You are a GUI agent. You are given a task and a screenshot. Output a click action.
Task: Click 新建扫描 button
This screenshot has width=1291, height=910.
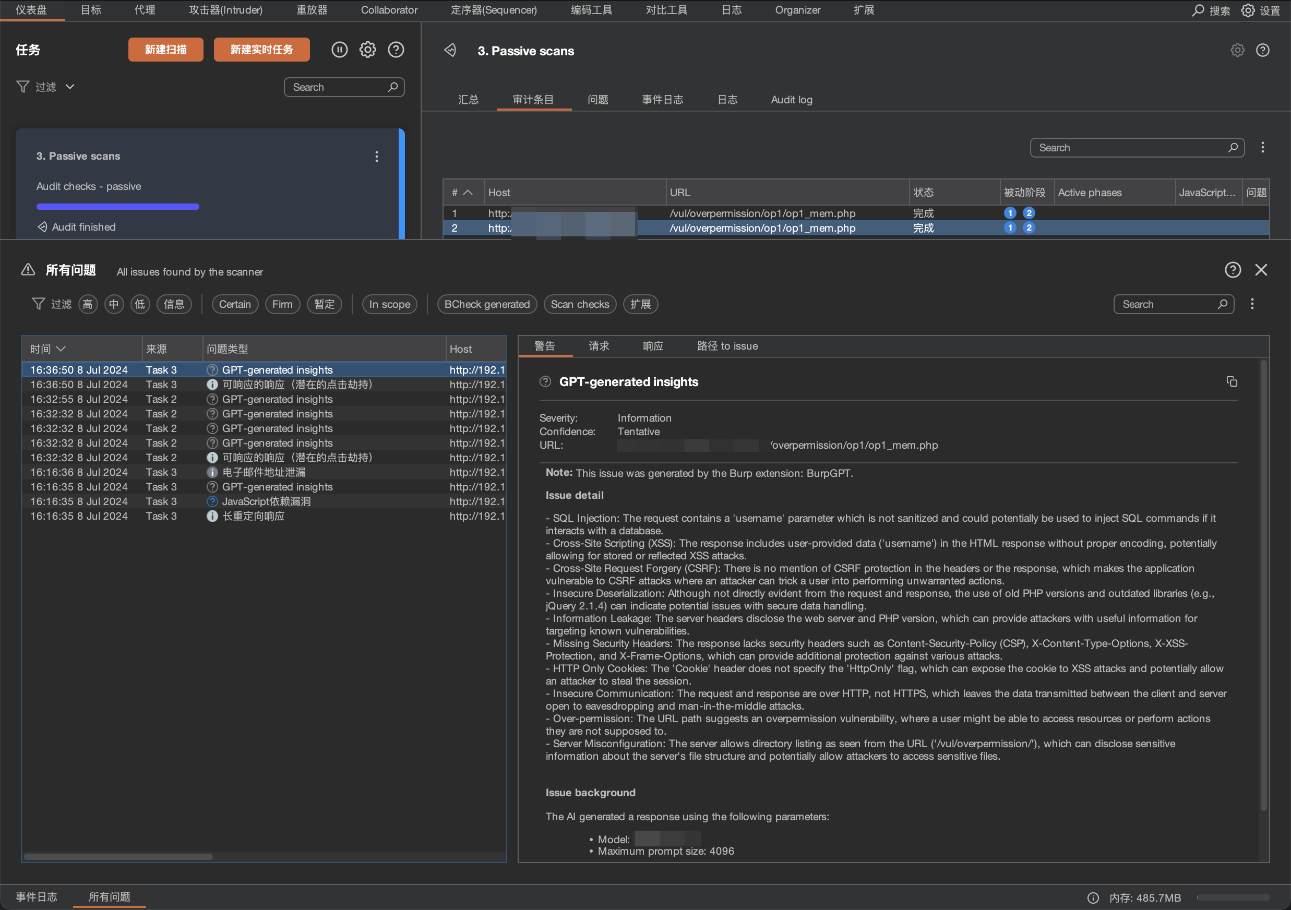166,50
